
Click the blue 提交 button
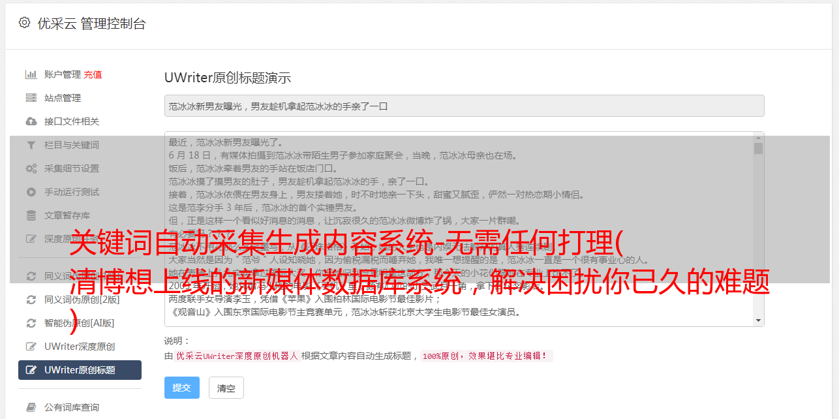pos(181,388)
